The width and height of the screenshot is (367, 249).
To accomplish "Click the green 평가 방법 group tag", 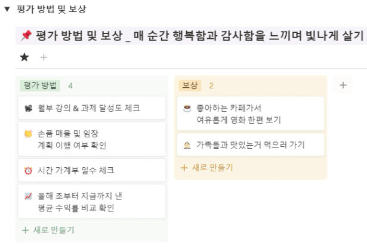I will [x=40, y=85].
